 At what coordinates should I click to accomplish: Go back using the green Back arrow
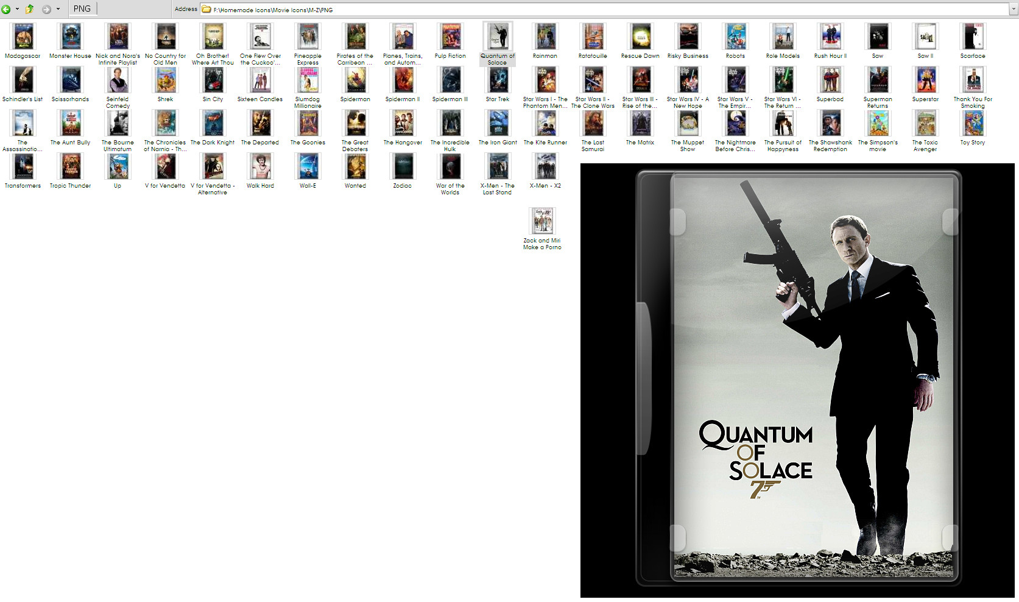click(x=6, y=9)
